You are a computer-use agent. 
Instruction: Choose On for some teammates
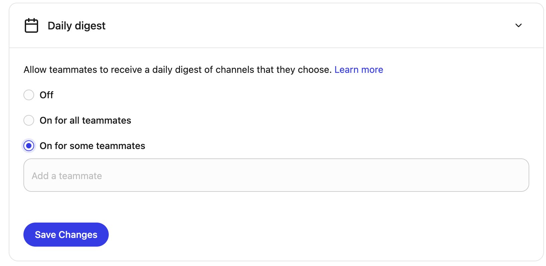pyautogui.click(x=29, y=146)
